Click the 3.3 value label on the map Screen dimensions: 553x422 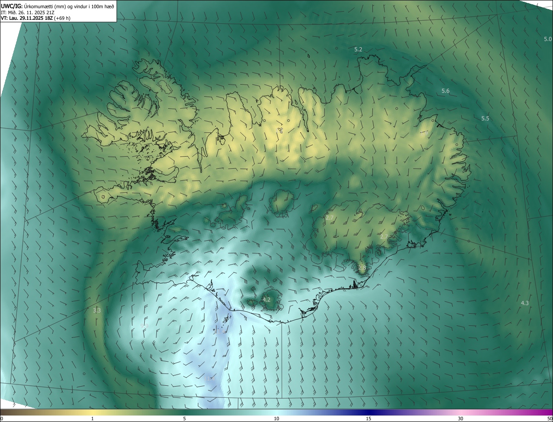pos(97,311)
